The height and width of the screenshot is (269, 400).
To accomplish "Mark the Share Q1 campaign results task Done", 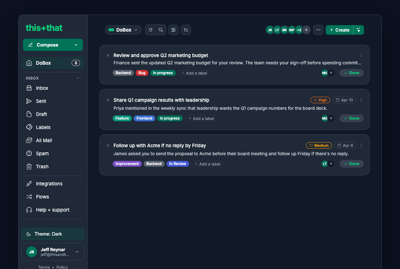I will (x=351, y=118).
